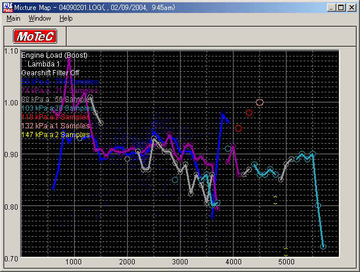The width and height of the screenshot is (360, 272).
Task: Open the Help menu
Action: (66, 18)
